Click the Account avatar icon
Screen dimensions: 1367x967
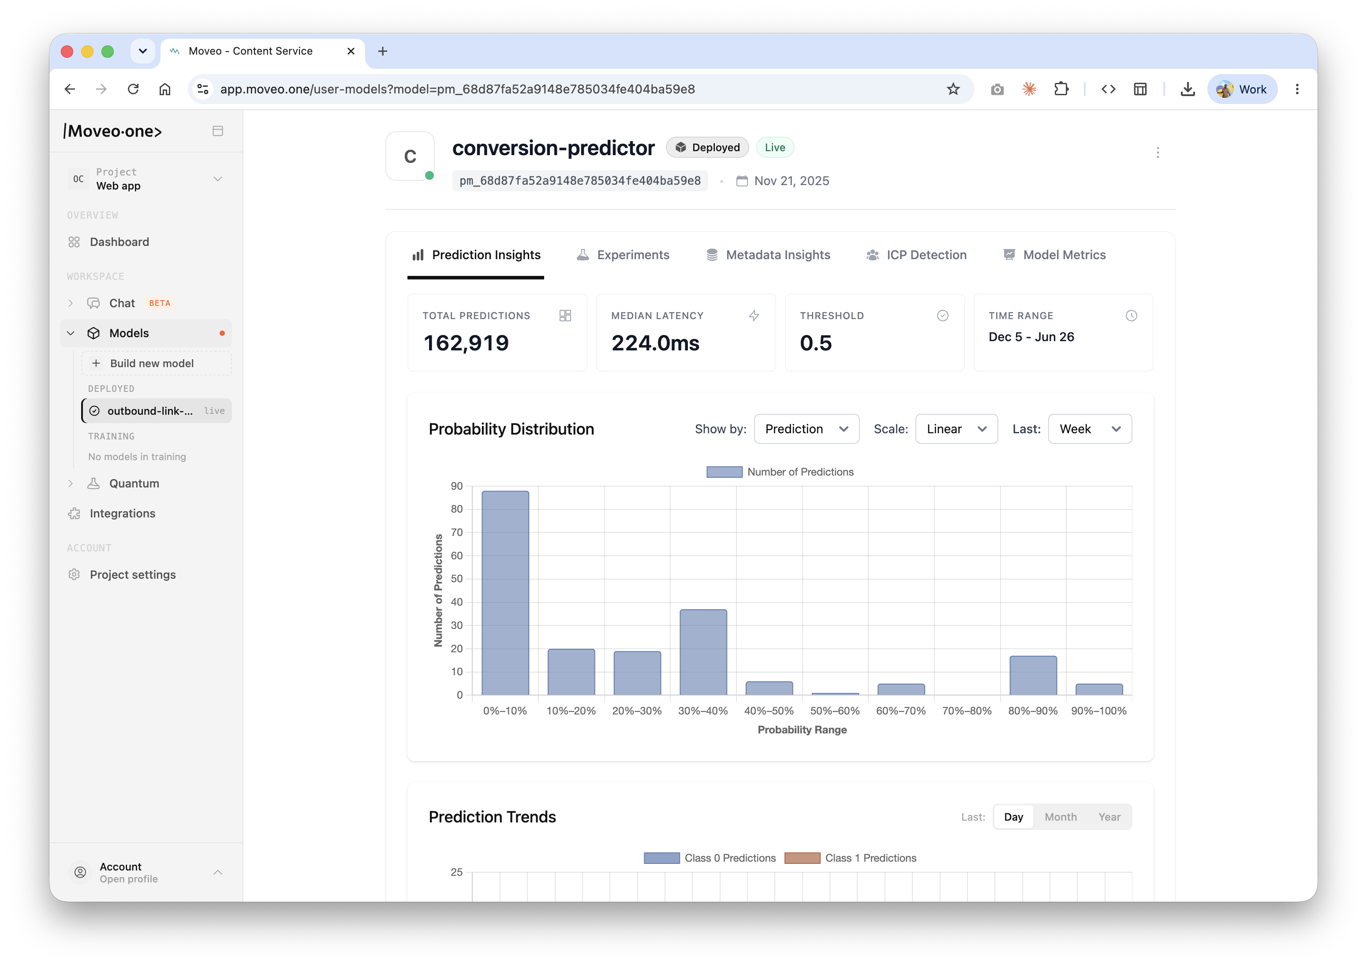click(x=80, y=872)
